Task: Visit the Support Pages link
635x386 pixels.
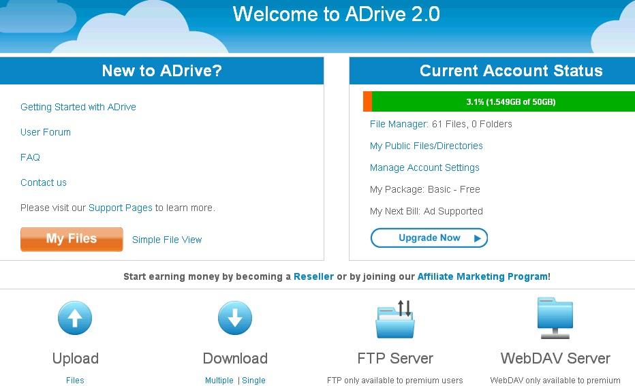Action: coord(121,208)
